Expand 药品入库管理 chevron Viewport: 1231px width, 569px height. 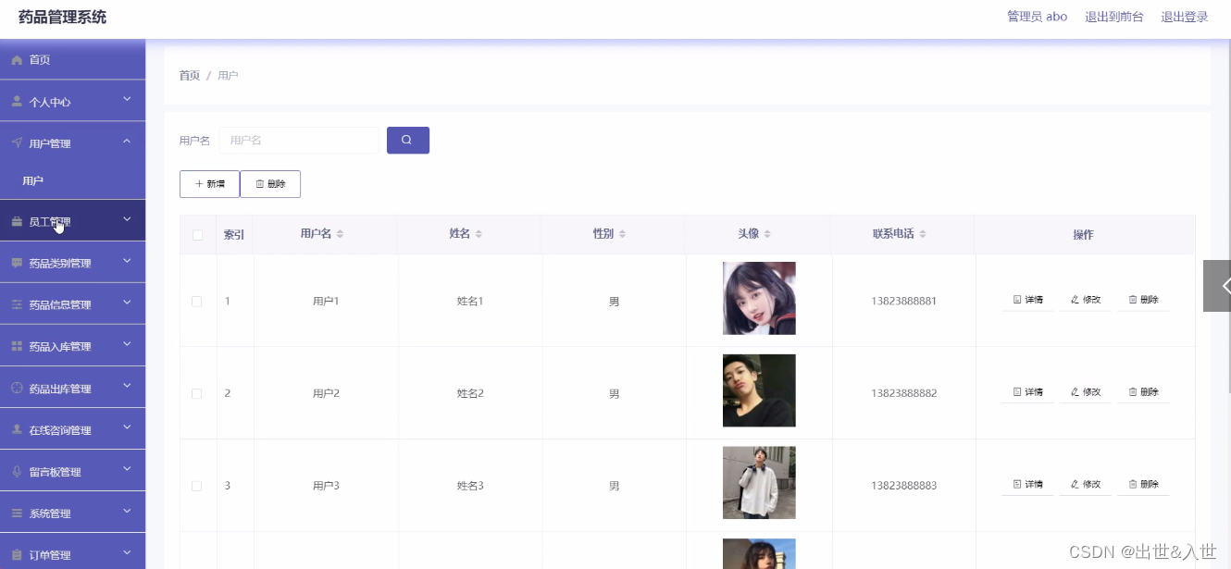tap(127, 345)
